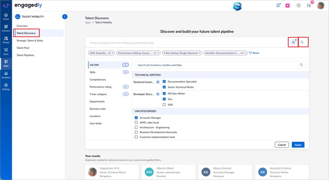This screenshot has height=180, width=329.
Task: Click Talent Mobility breadcrumb link
Action: coord(104,22)
